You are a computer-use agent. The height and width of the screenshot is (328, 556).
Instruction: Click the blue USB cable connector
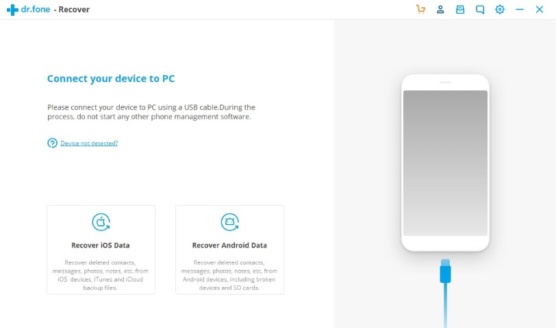[x=445, y=271]
